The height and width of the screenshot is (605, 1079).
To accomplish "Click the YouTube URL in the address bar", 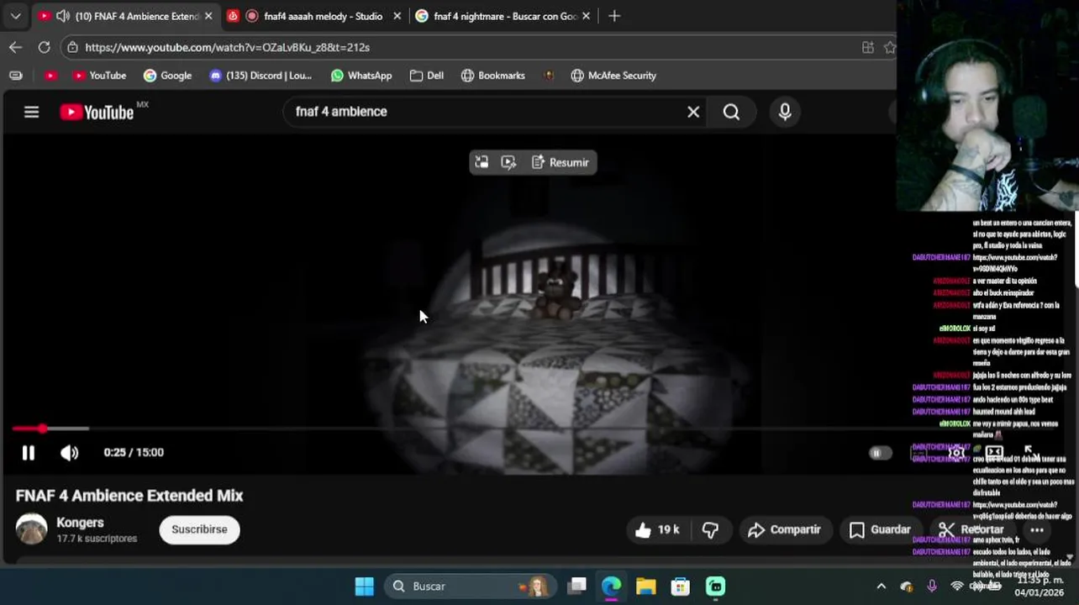I will click(x=227, y=47).
